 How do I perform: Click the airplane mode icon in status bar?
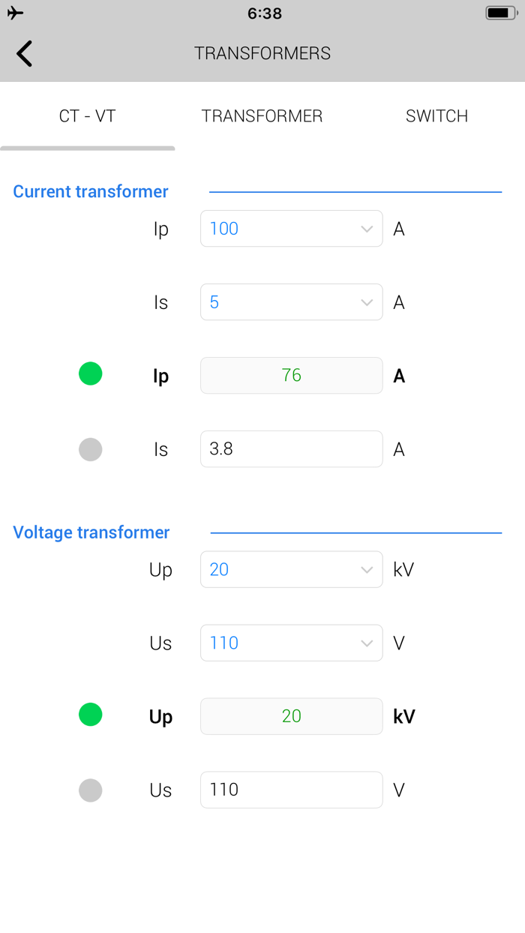(15, 12)
